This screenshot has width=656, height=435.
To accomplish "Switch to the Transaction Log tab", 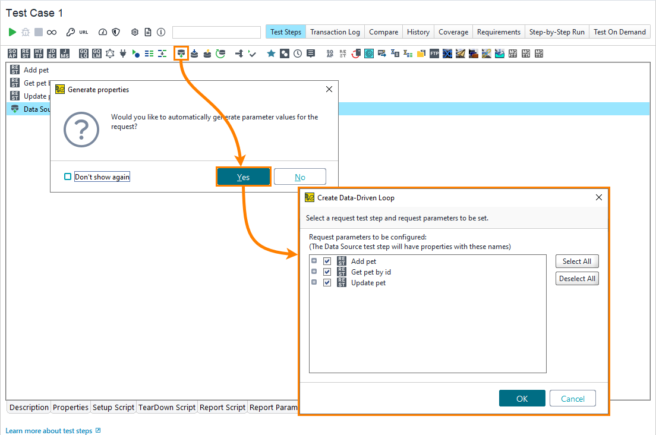I will [335, 31].
